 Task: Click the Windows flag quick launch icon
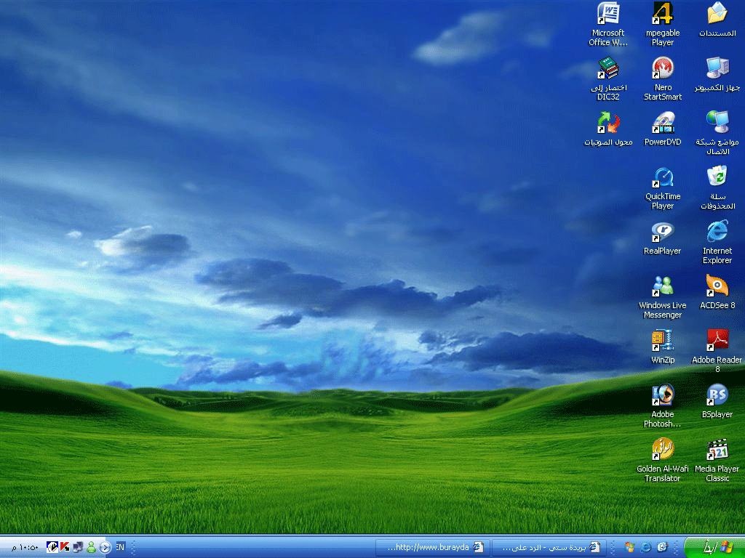tap(630, 548)
